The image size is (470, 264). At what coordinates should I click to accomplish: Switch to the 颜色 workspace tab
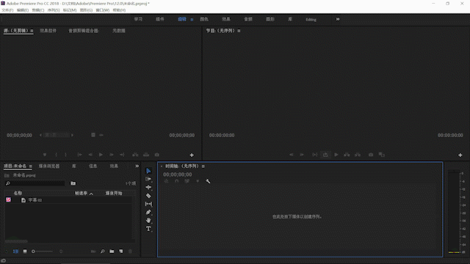tap(204, 19)
